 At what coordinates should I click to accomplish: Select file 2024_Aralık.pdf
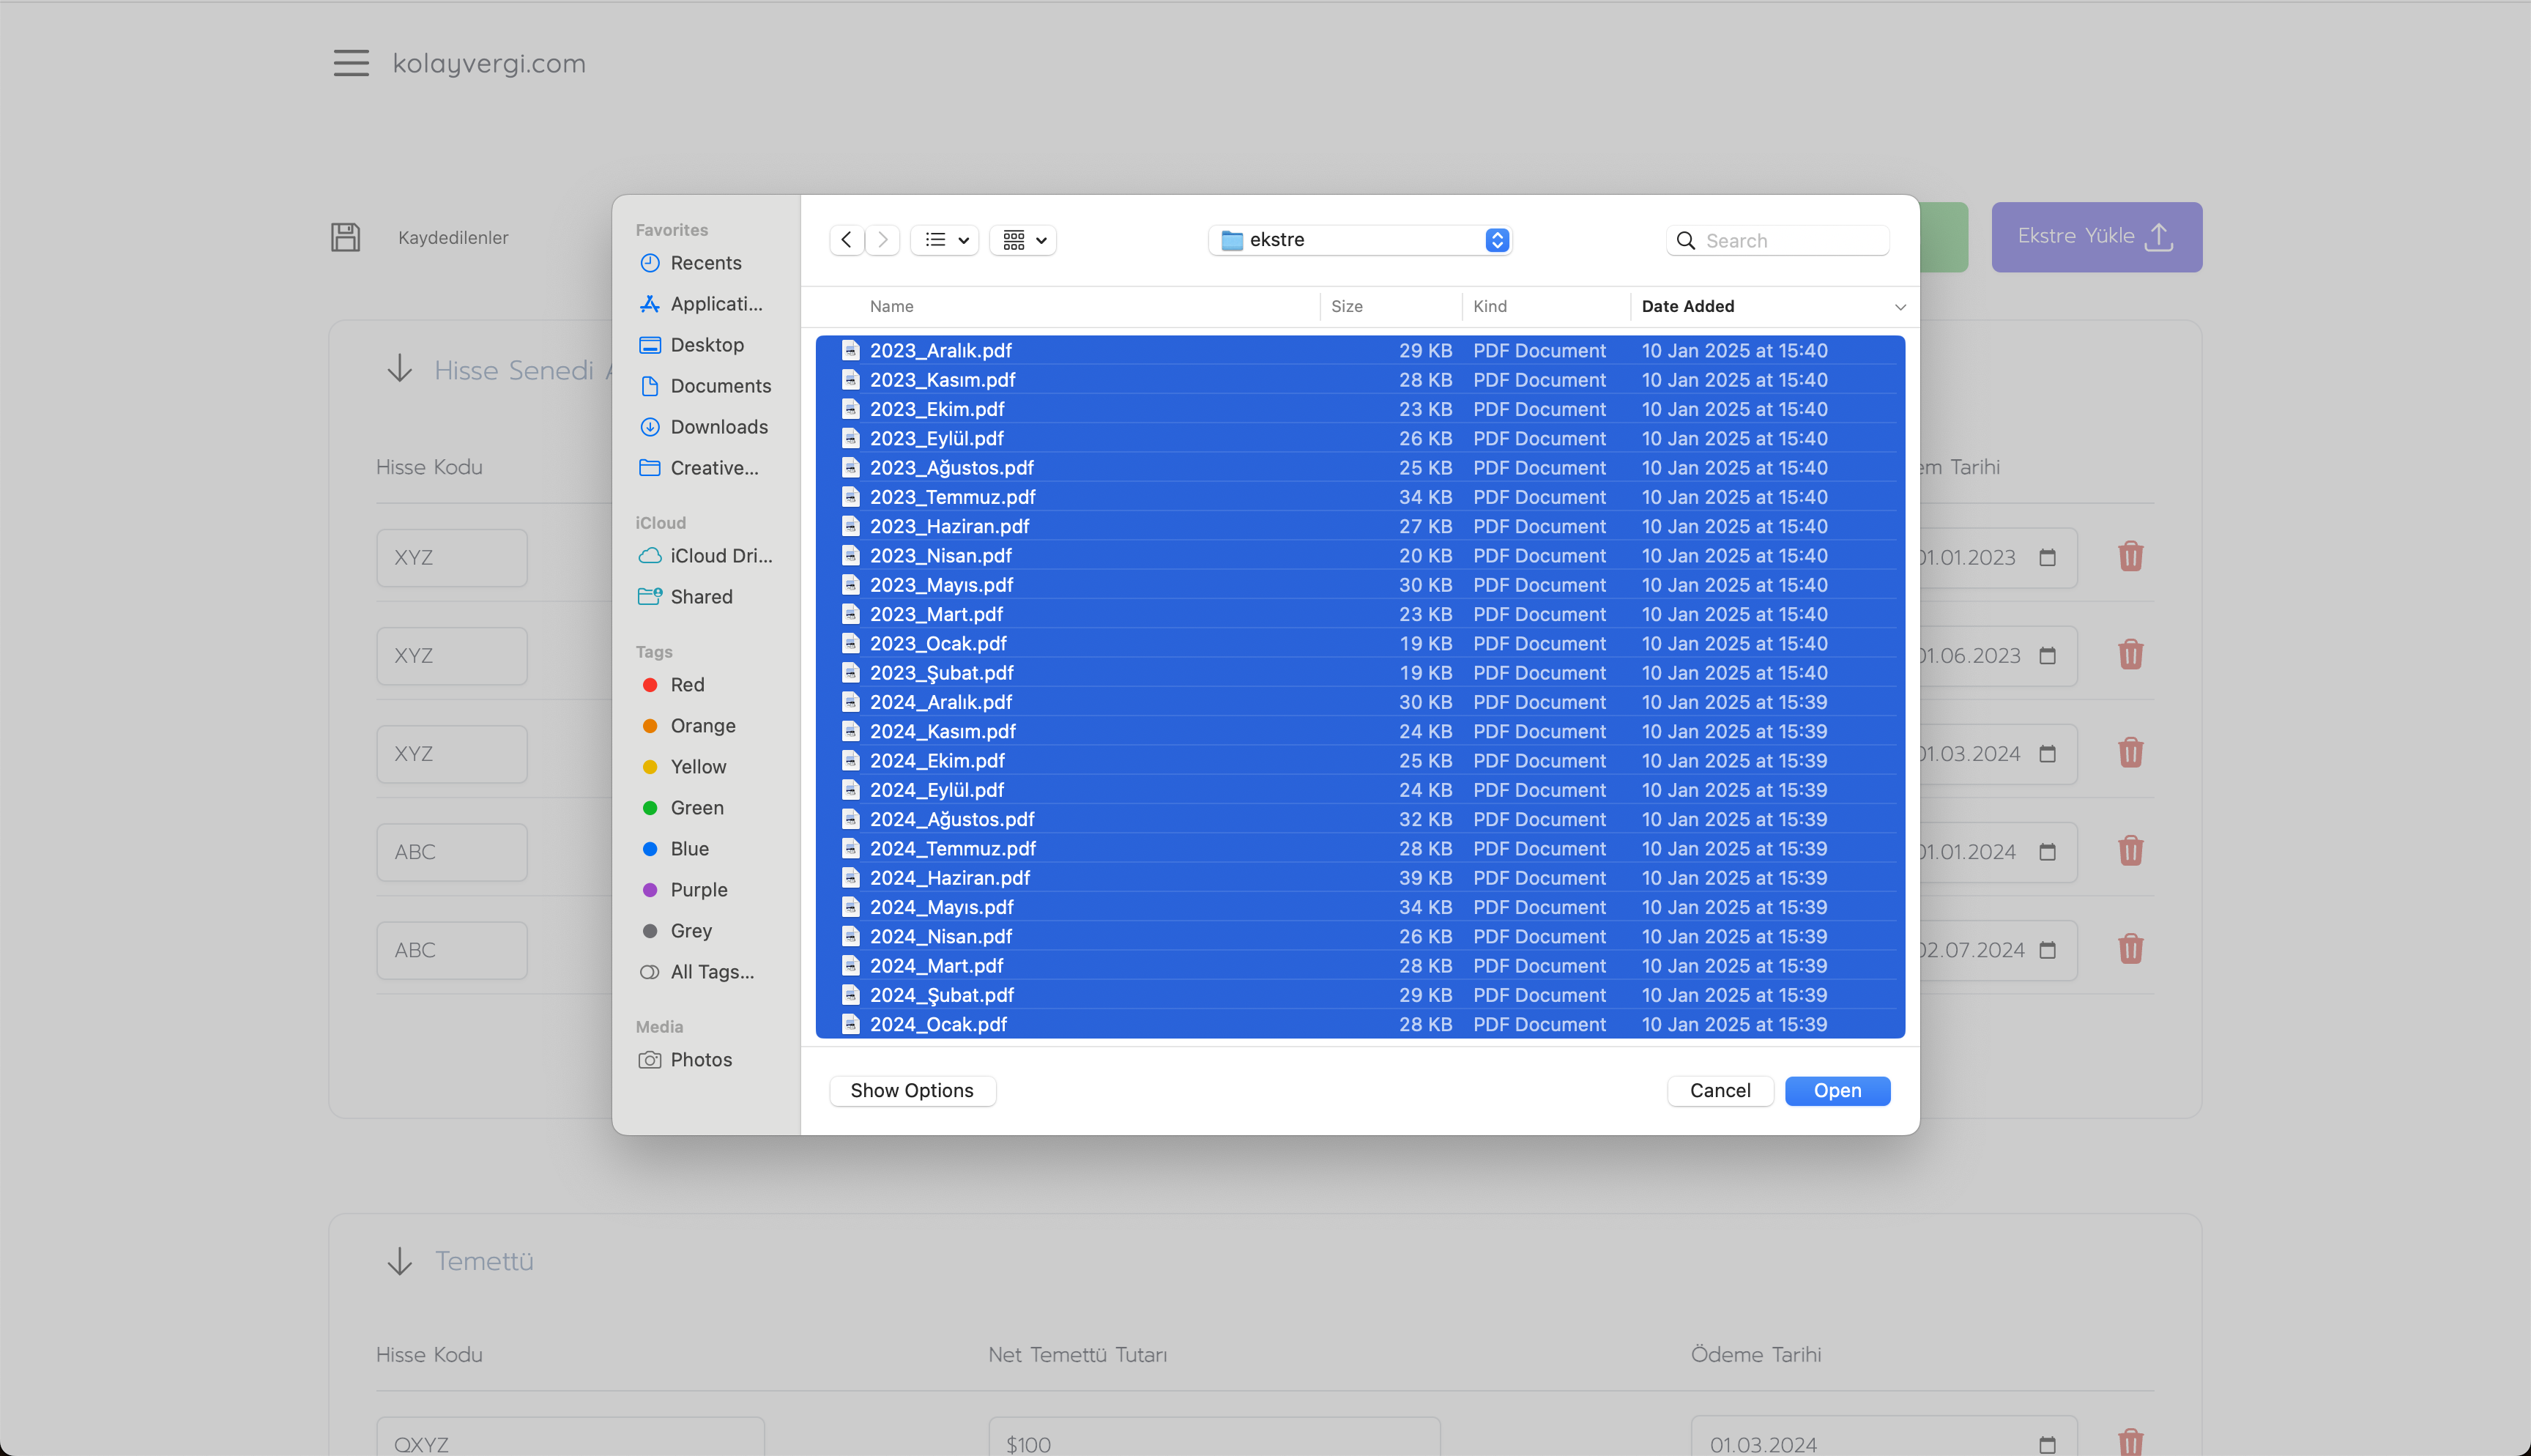(1361, 702)
